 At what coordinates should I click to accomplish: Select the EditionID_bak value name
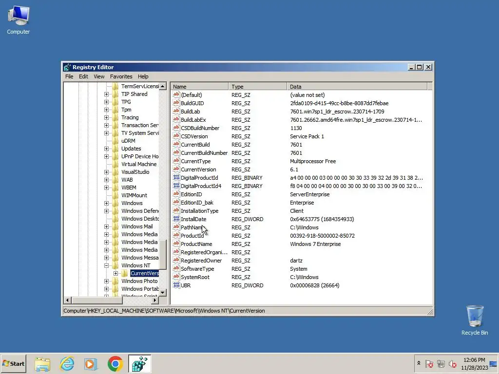click(x=197, y=202)
